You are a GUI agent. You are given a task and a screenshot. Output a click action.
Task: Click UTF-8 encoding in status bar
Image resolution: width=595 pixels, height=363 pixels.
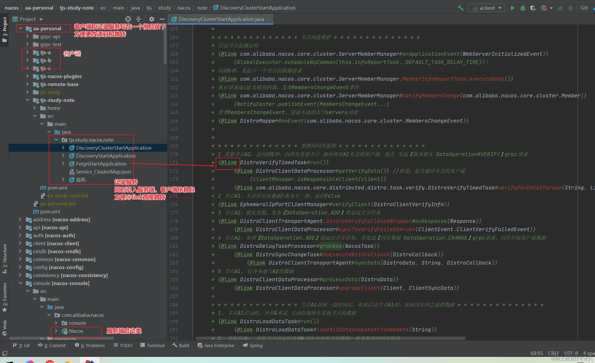[x=571, y=353]
